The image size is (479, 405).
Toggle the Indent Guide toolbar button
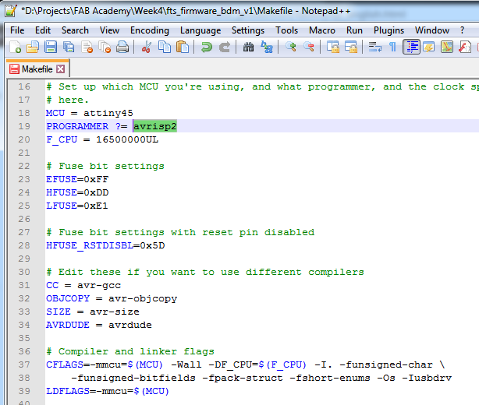[411, 47]
